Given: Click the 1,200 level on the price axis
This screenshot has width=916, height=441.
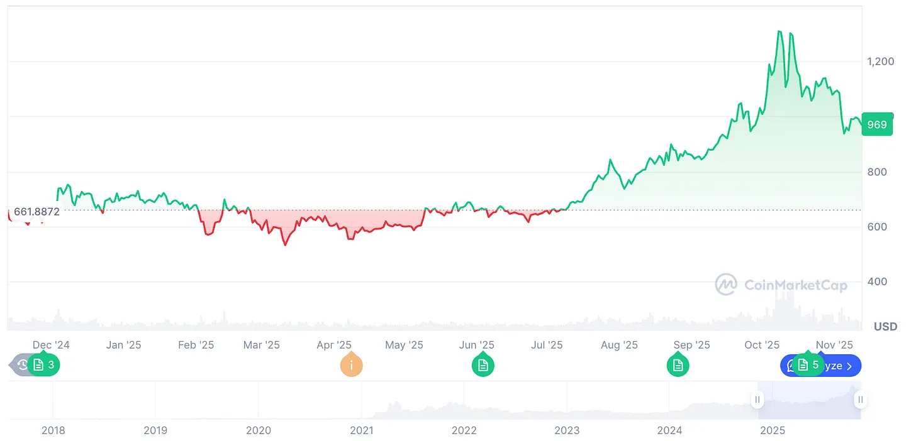Looking at the screenshot, I should [881, 61].
